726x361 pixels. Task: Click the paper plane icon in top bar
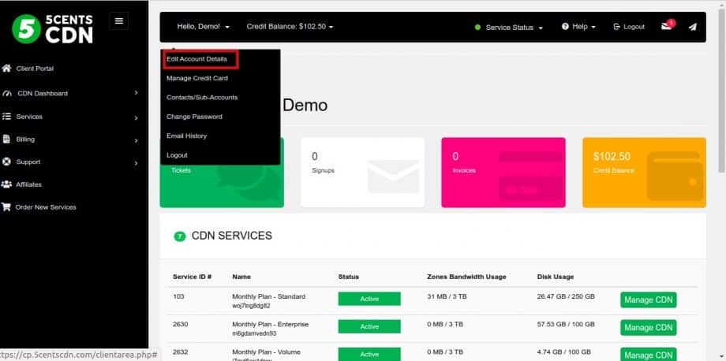point(692,27)
